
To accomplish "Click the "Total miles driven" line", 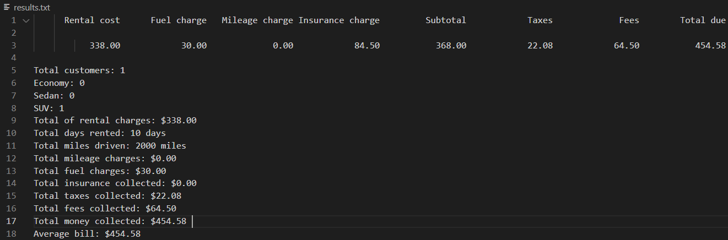I will click(x=110, y=146).
